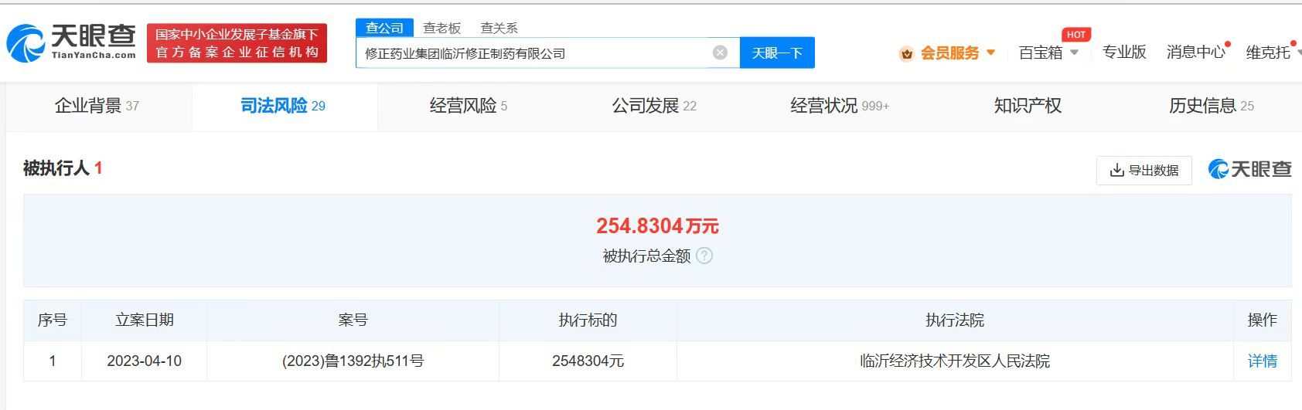Open 详情 for case row 1

point(1262,361)
